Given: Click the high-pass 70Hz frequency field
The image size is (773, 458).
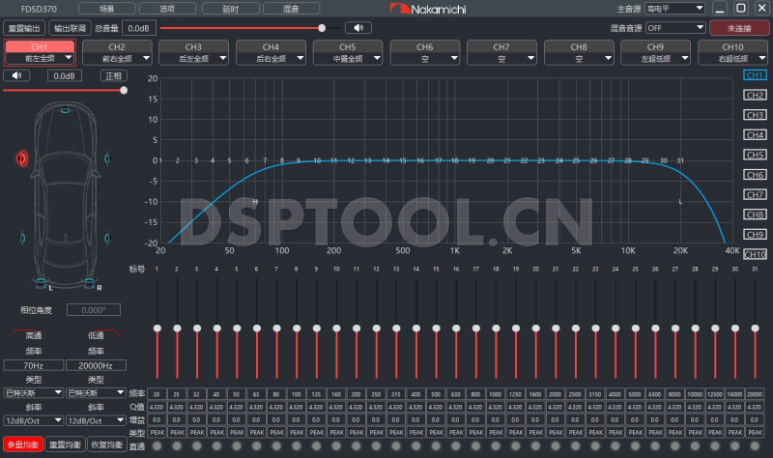Looking at the screenshot, I should pyautogui.click(x=32, y=366).
